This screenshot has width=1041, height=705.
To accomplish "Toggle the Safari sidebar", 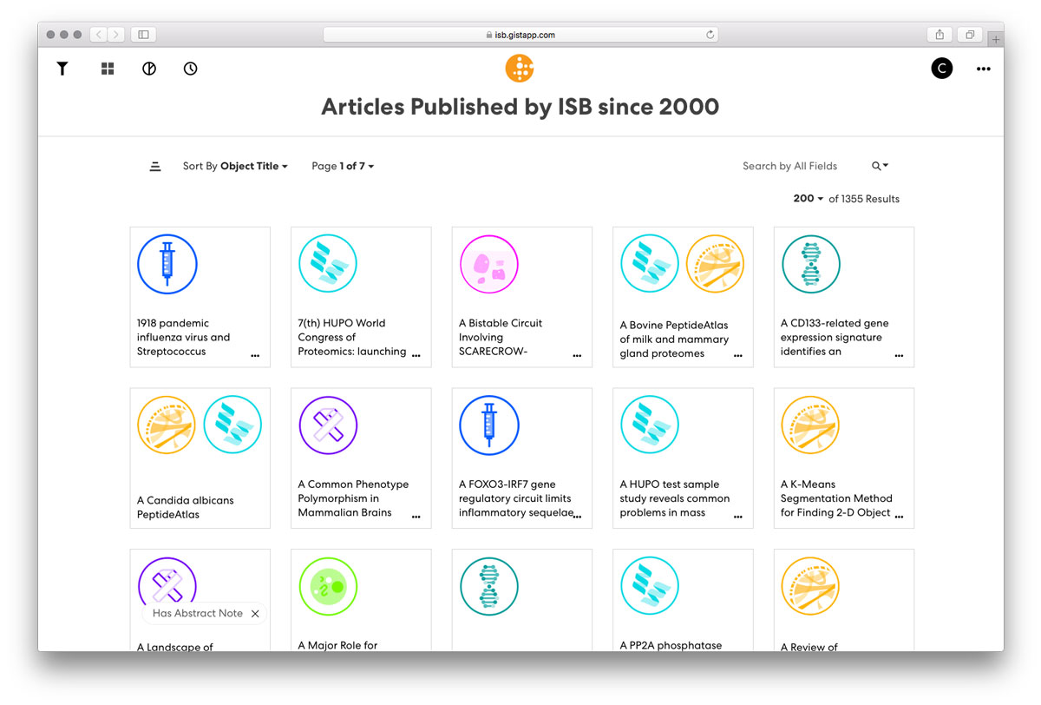I will tap(143, 35).
